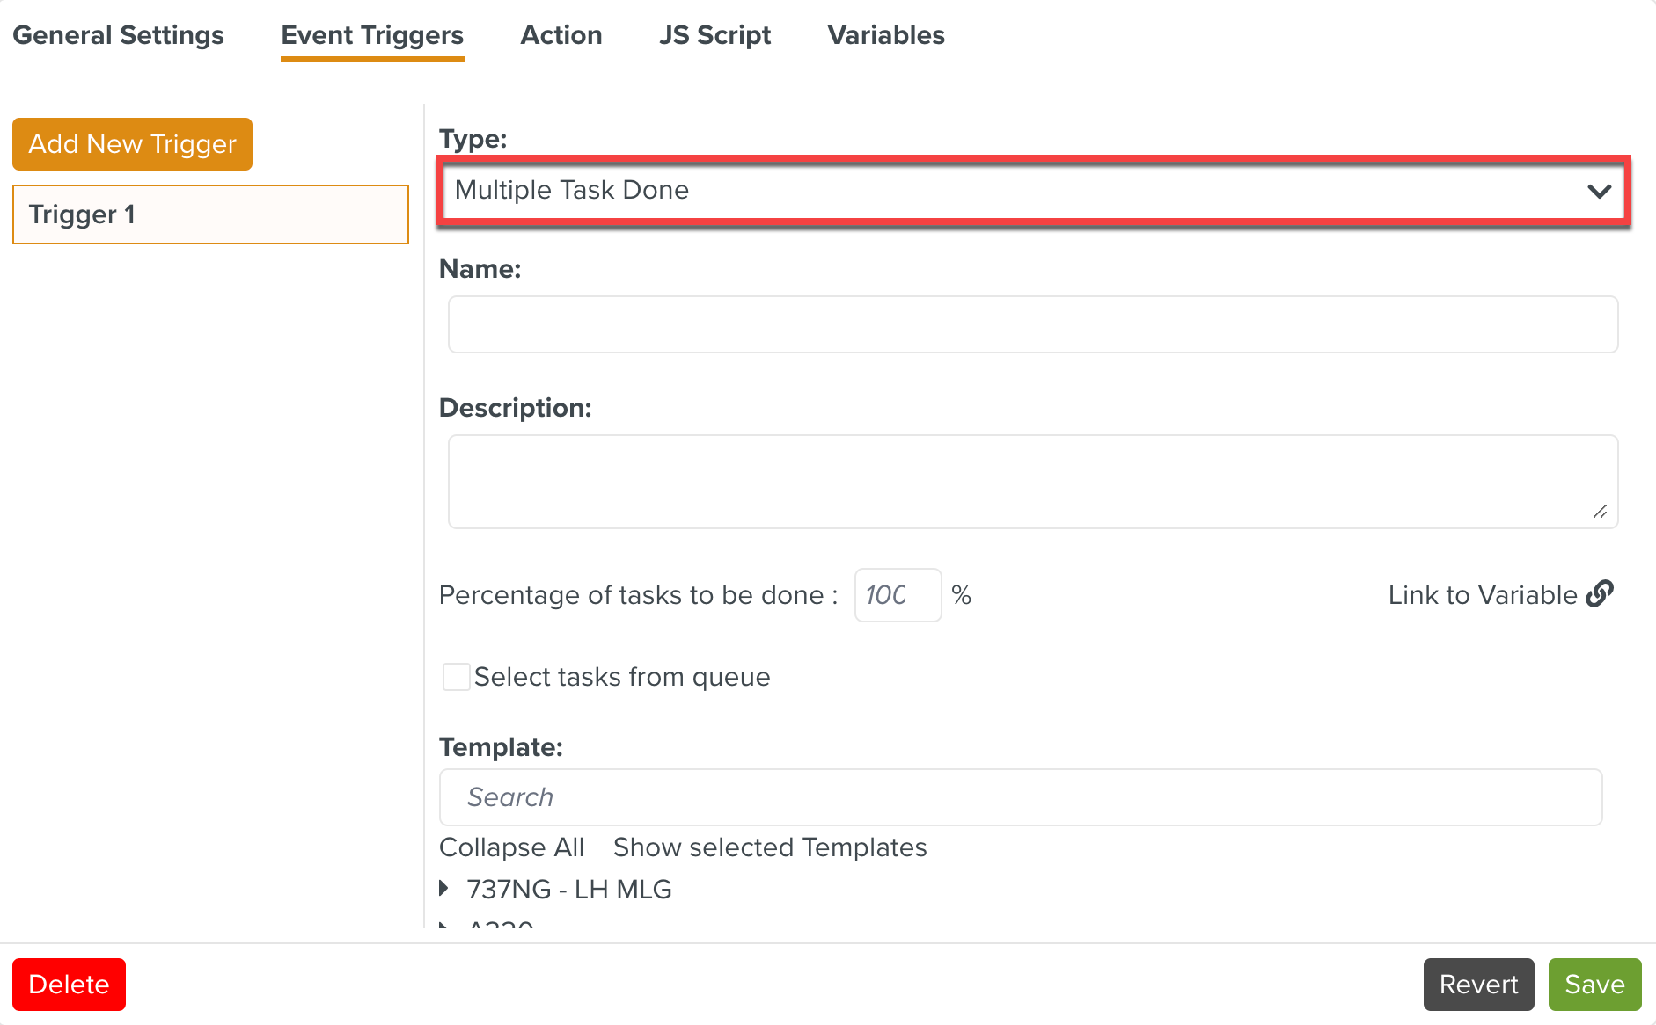The image size is (1656, 1025).
Task: Click the Collapse All link
Action: 511,847
